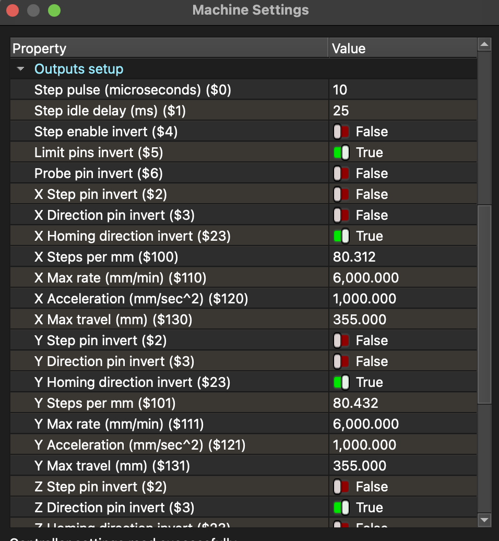Toggle Step enable invert ($4) switch
This screenshot has height=541, width=499.
click(341, 132)
